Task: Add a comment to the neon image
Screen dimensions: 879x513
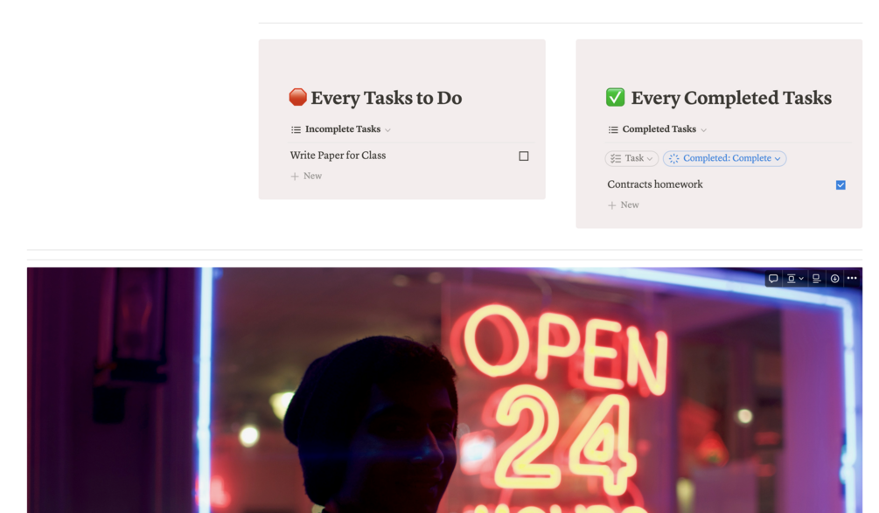Action: click(773, 278)
